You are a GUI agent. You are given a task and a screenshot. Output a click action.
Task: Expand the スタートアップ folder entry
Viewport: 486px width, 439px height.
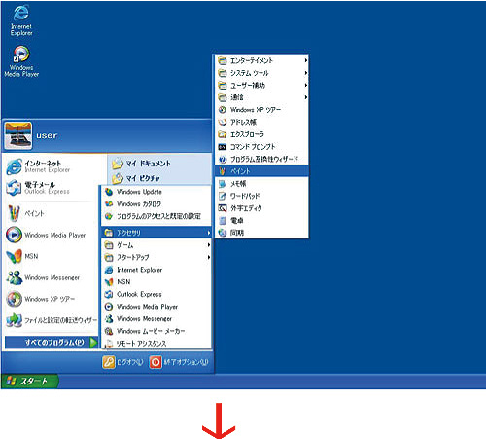tap(156, 257)
